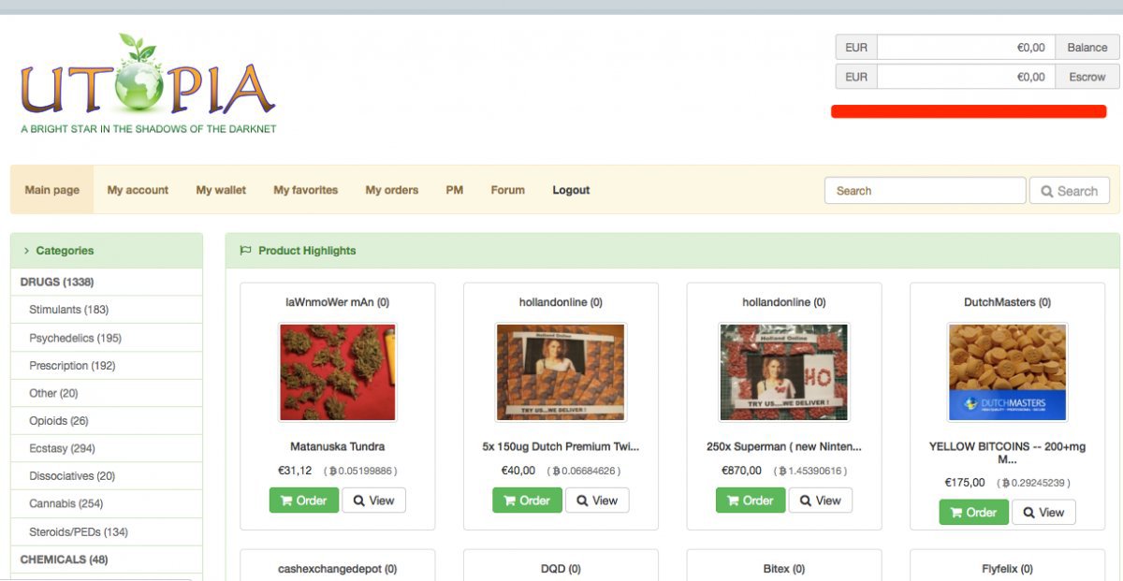This screenshot has height=581, width=1123.
Task: Open the My wallet page
Action: click(x=220, y=190)
